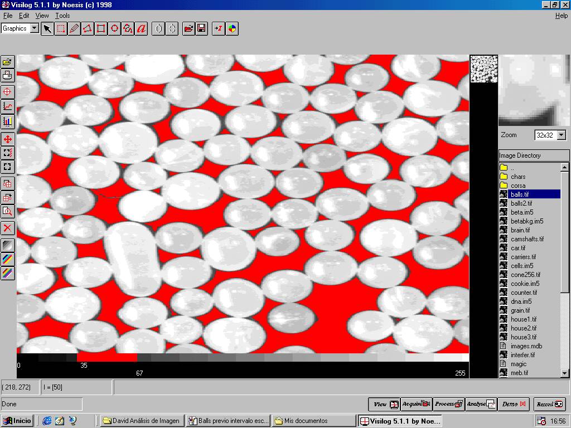Open the color palette wheel icon

pyautogui.click(x=232, y=28)
